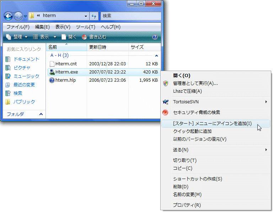Click the 表示 views toolbar button
The width and height of the screenshot is (273, 212).
click(41, 37)
